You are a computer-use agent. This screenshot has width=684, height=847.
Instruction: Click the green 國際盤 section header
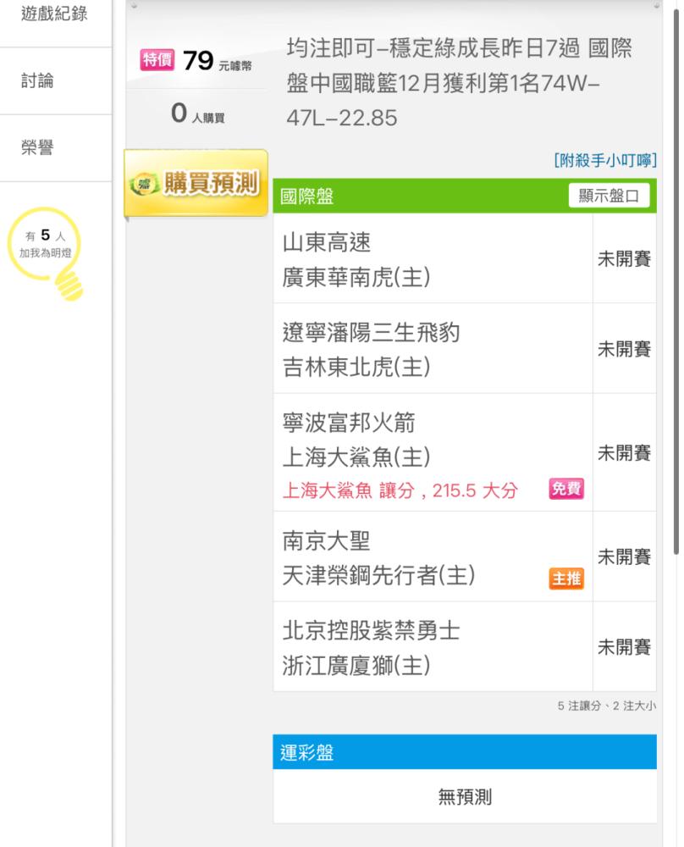423,197
